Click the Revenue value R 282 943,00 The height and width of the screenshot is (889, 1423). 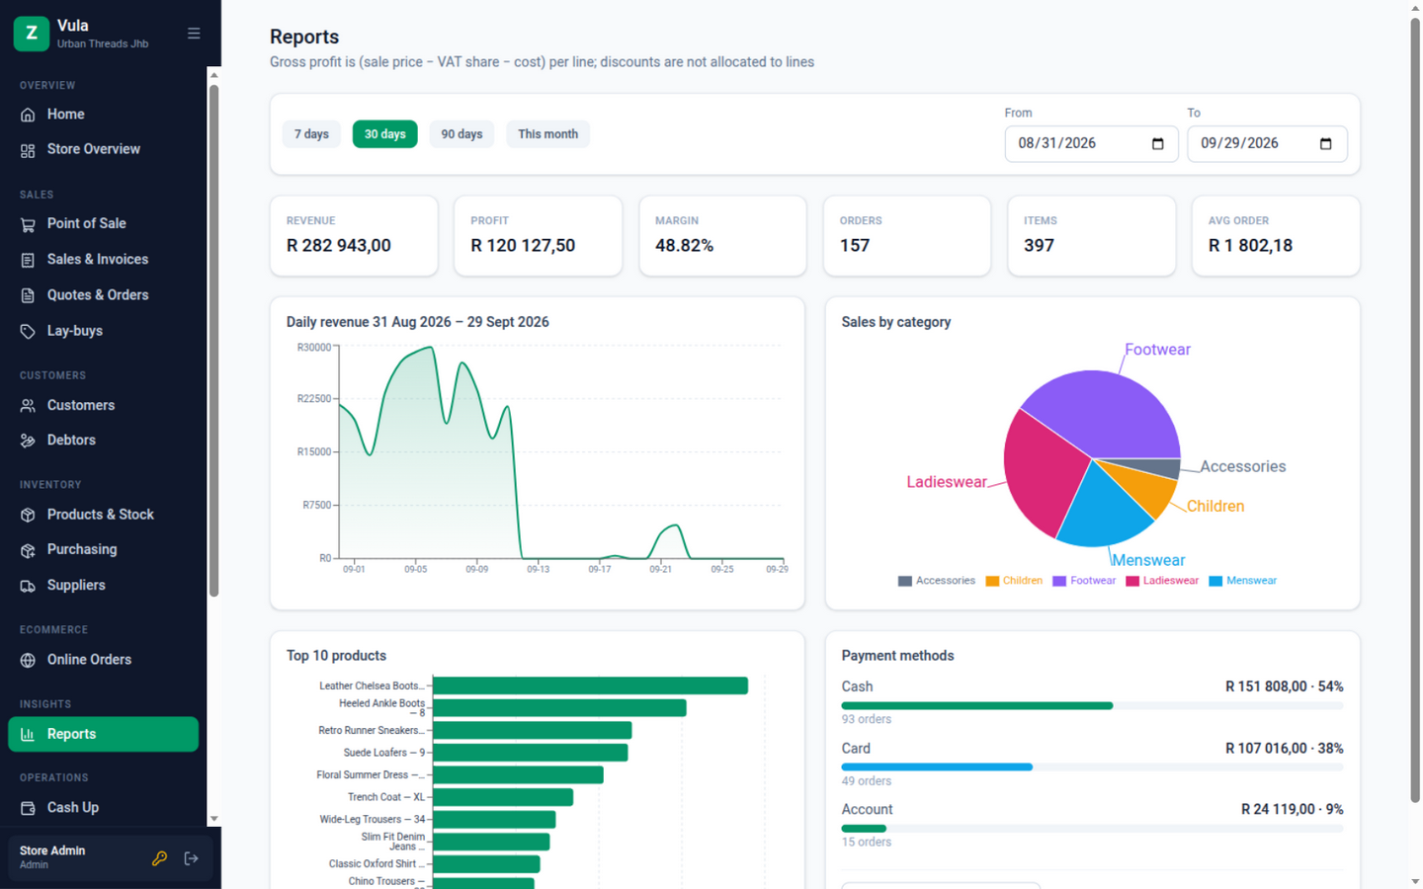(x=339, y=246)
